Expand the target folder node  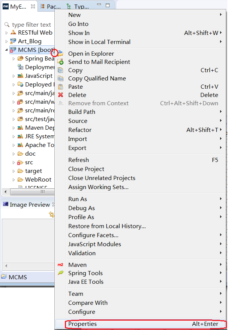[x=13, y=171]
